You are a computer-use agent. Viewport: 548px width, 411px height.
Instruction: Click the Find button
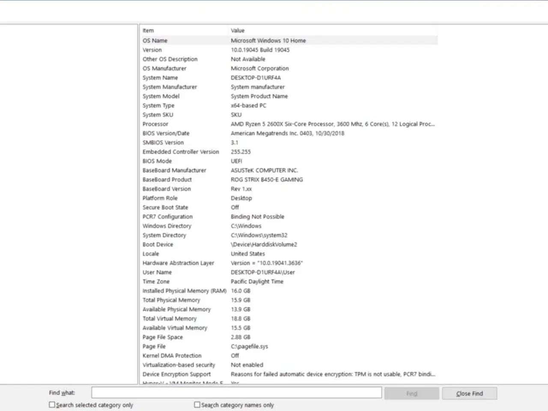point(411,393)
